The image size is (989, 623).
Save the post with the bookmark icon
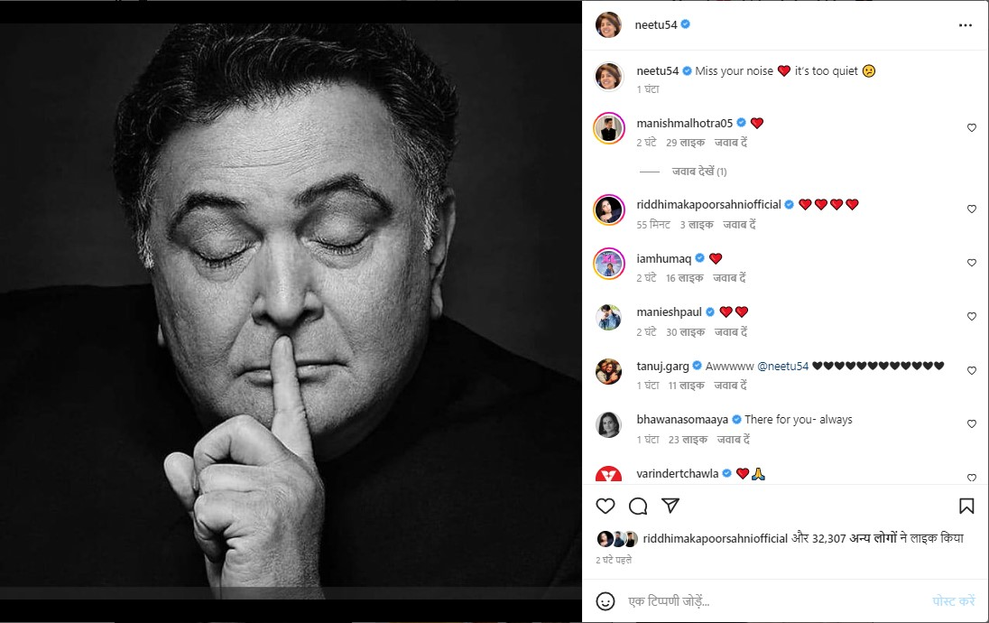[966, 506]
